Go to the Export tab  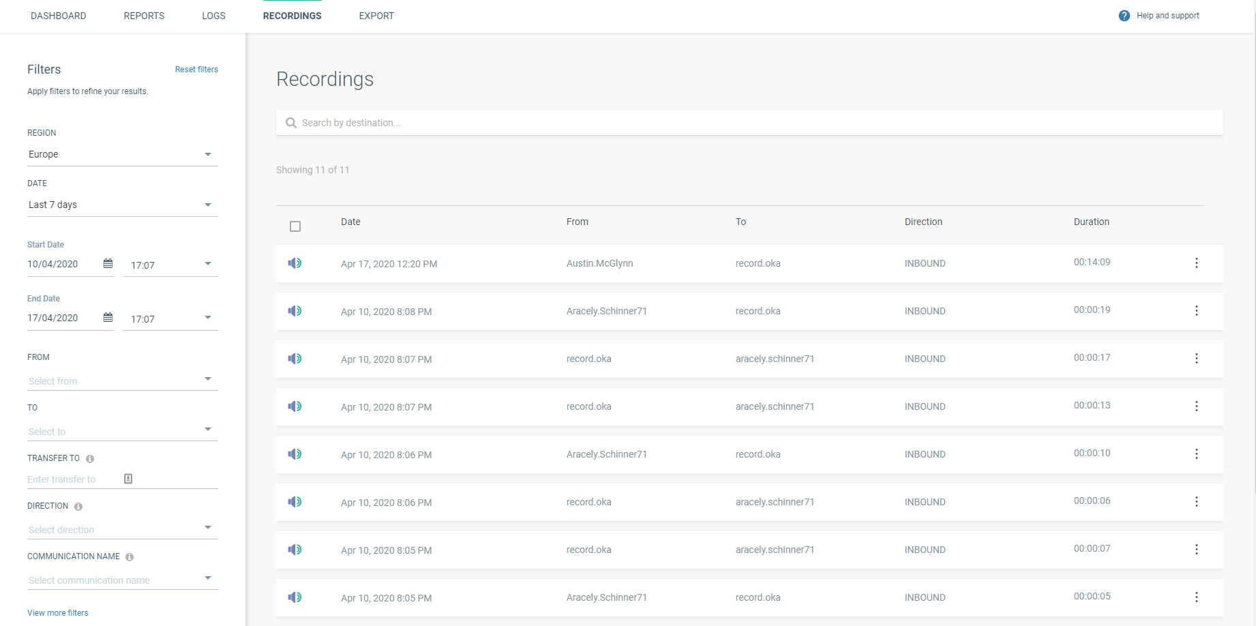376,16
